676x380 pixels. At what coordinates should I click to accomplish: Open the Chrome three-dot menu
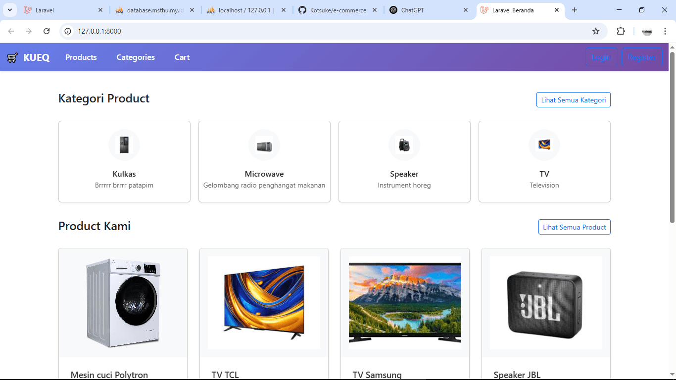pyautogui.click(x=665, y=31)
